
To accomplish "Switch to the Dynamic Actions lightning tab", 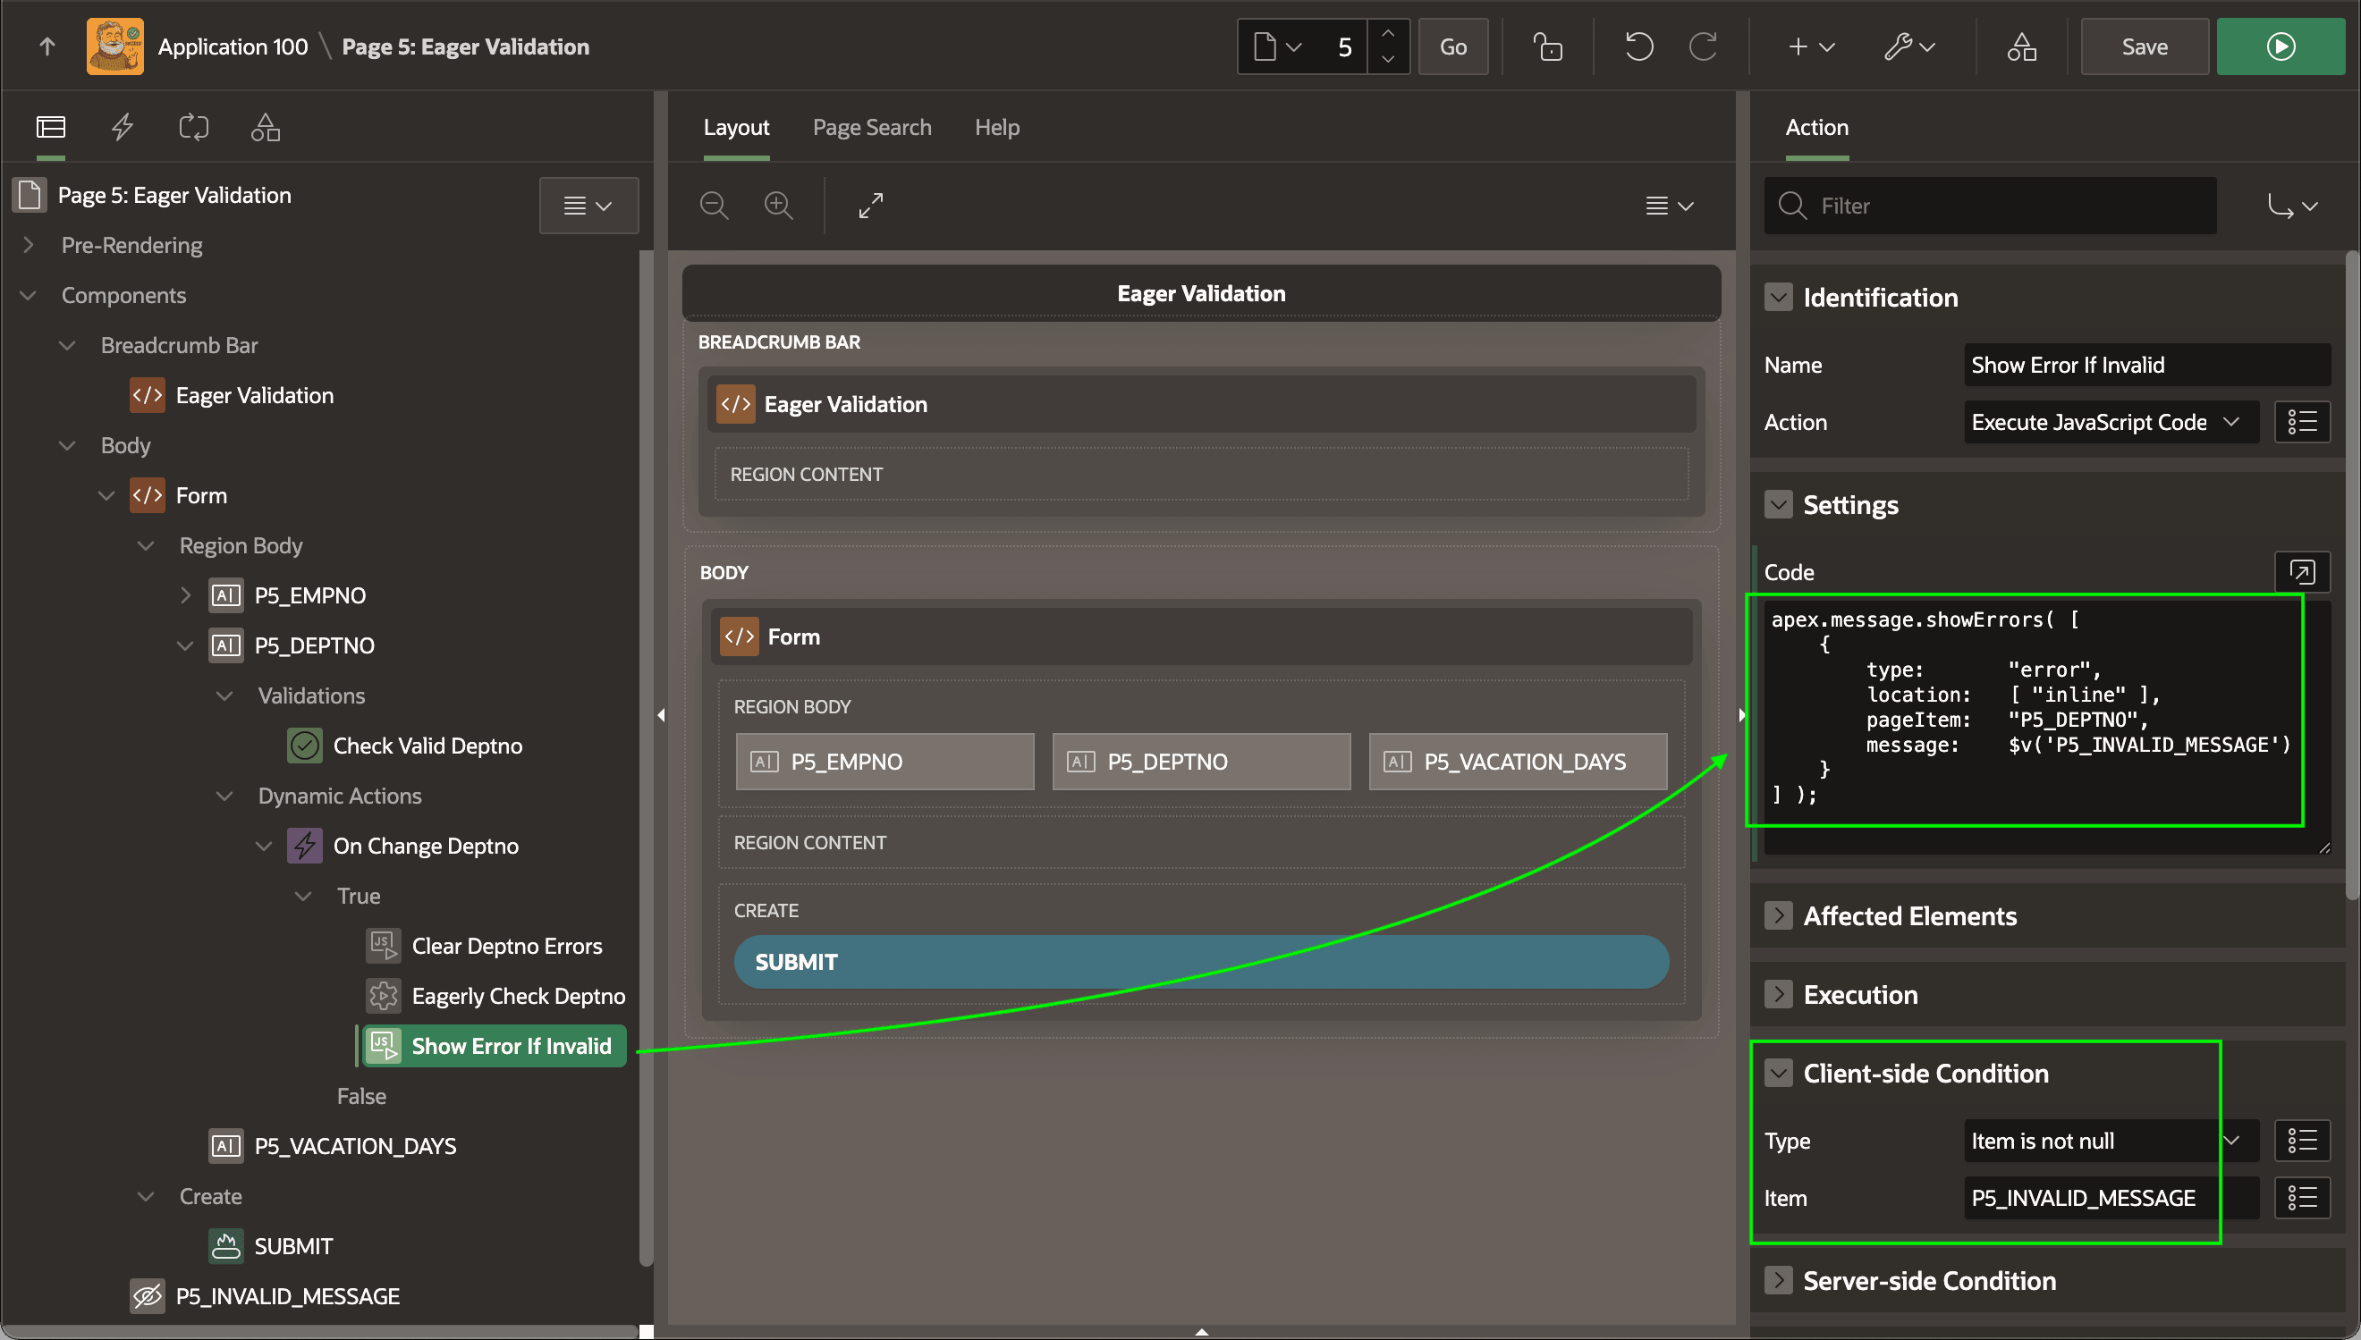I will click(x=123, y=127).
